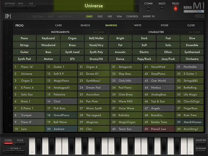Screen dimensions: 208x156
Task: Select program 20 Ambient
Action: pos(61,129)
